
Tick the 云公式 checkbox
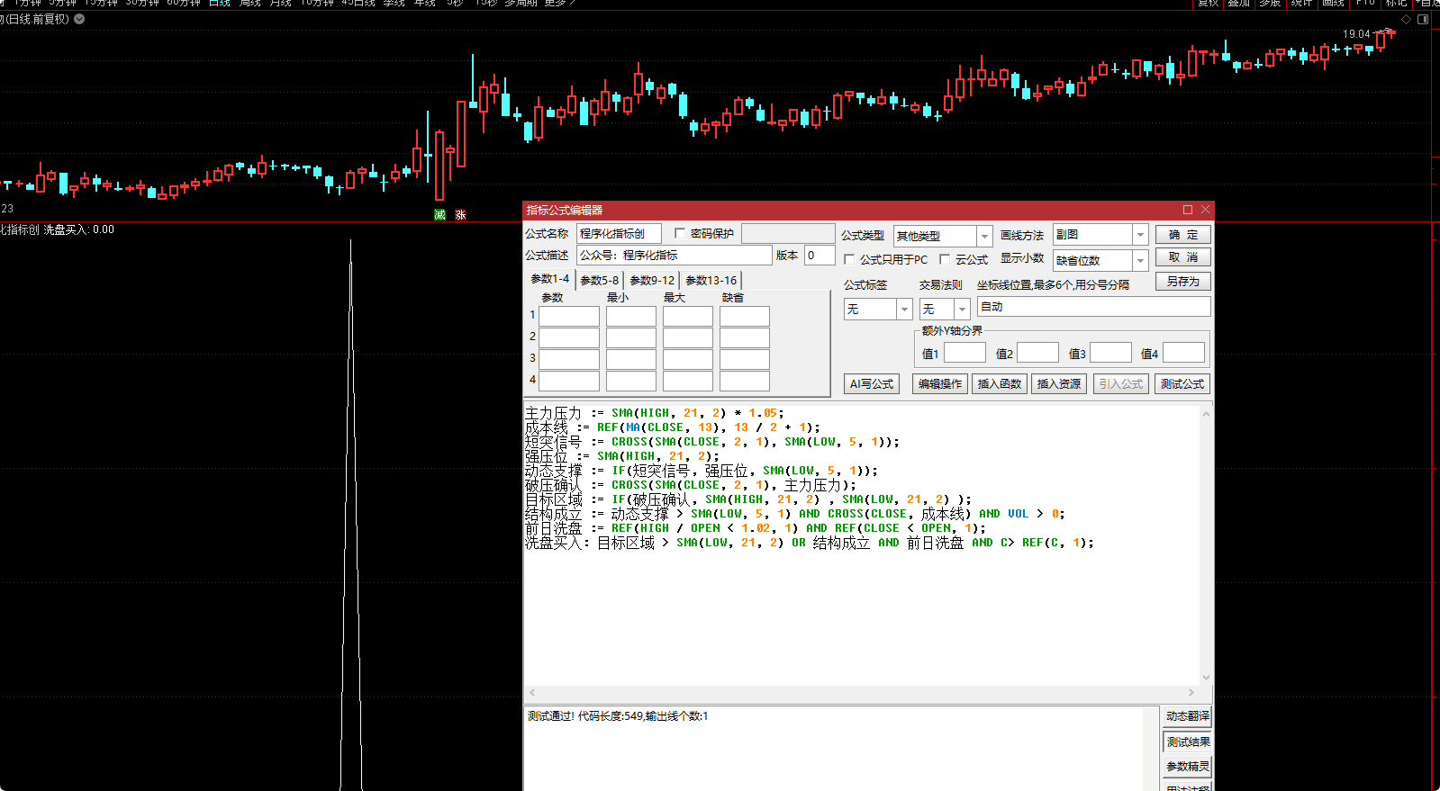945,259
